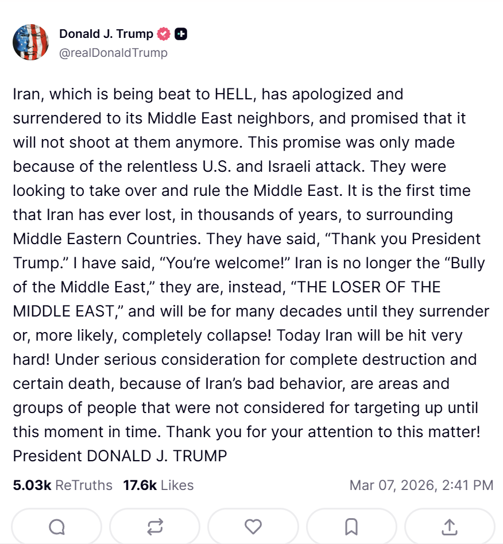Image resolution: width=503 pixels, height=544 pixels.
Task: Like the post with the heart icon
Action: pyautogui.click(x=253, y=526)
